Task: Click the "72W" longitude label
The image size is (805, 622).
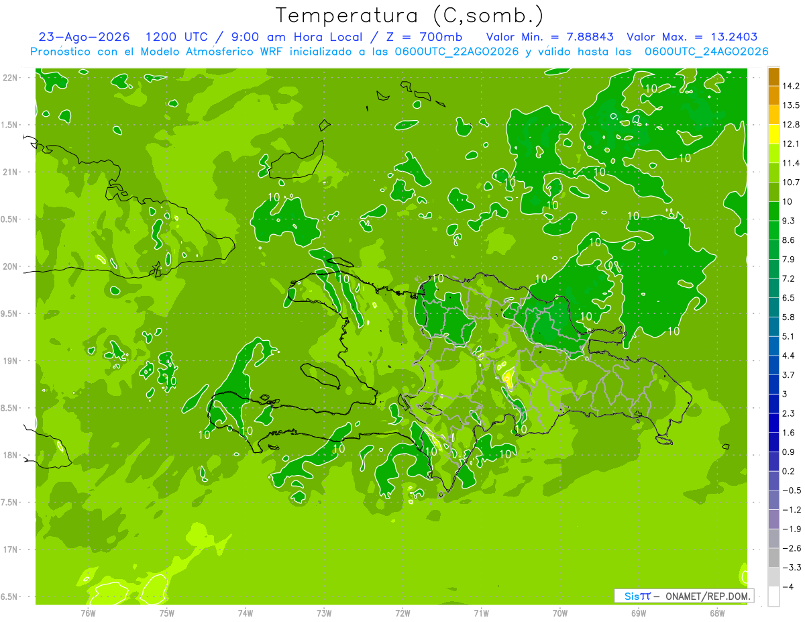Action: (402, 613)
